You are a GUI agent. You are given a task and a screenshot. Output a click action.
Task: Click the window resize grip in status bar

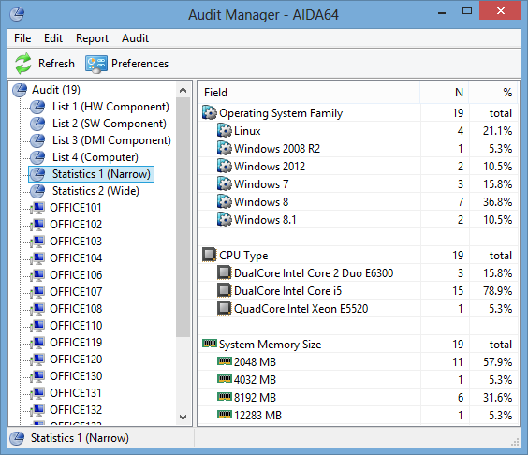[x=515, y=443]
